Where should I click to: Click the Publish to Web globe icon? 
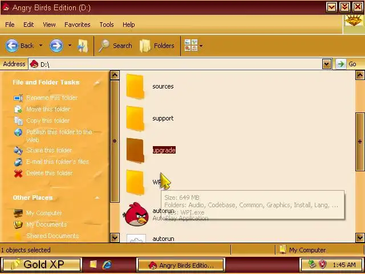(18, 132)
